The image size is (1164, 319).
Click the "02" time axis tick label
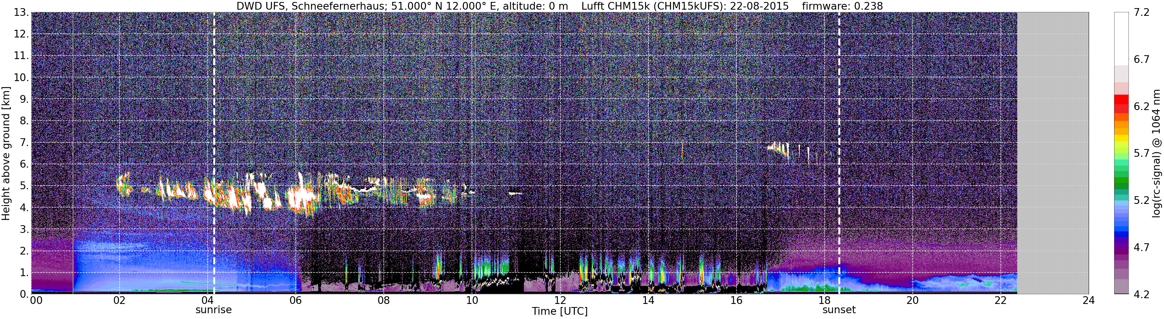coord(119,300)
